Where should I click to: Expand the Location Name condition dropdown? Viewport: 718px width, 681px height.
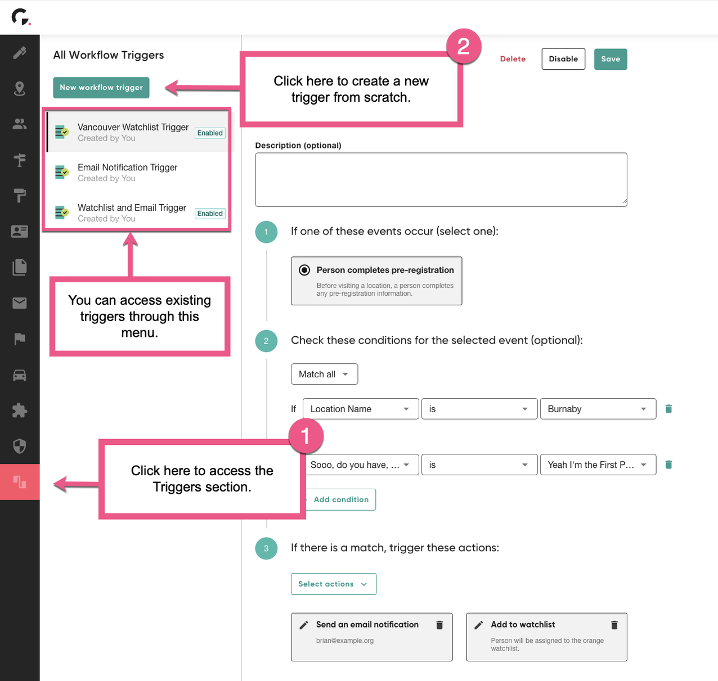tap(360, 409)
